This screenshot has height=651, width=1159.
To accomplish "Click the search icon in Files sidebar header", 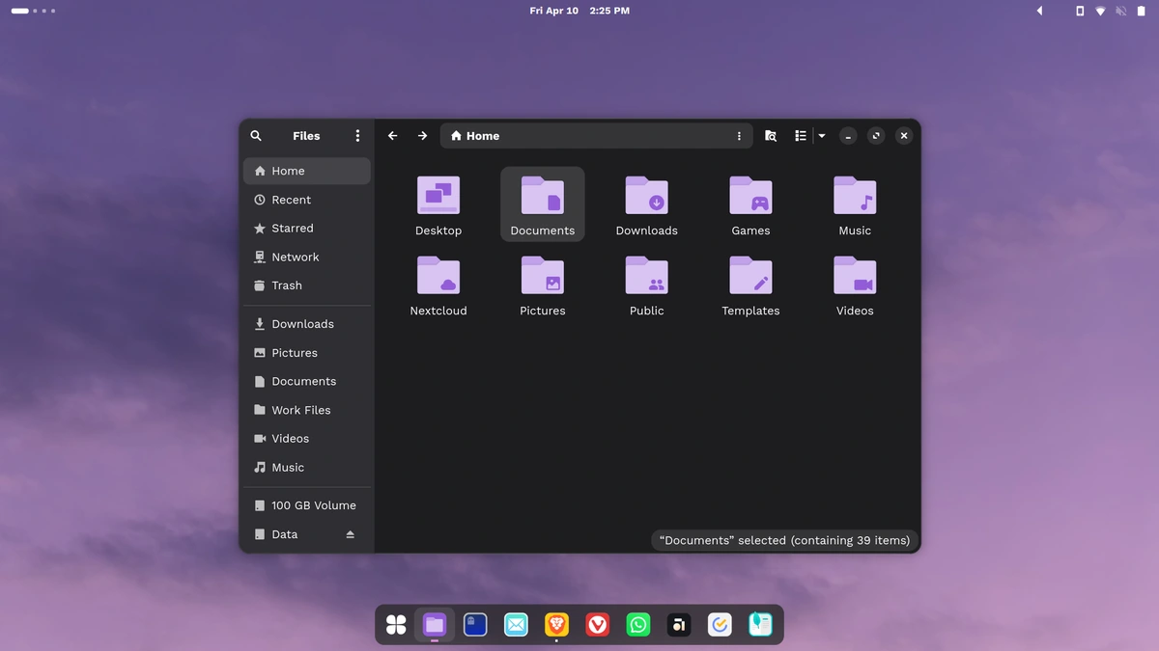I will (256, 136).
